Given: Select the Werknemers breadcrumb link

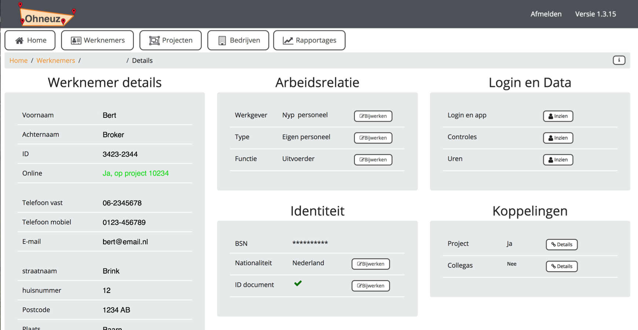Looking at the screenshot, I should click(55, 60).
